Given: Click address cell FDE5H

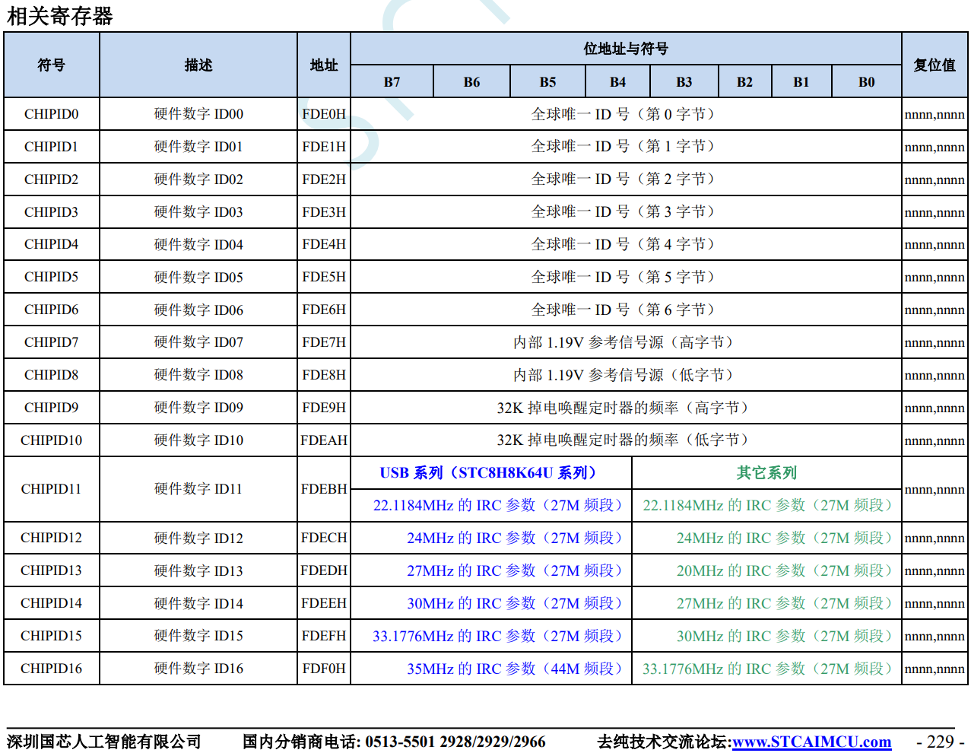Looking at the screenshot, I should (x=324, y=277).
